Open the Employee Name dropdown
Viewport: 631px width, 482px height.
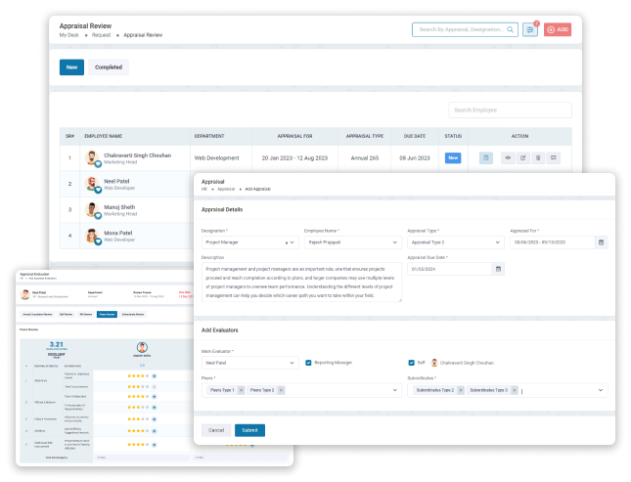tap(353, 242)
